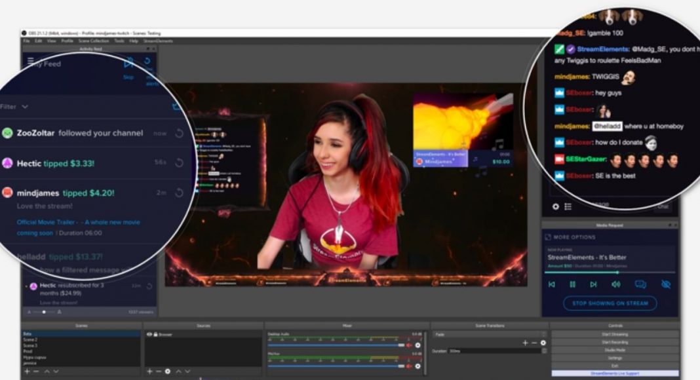Click the chat settings gear icon
This screenshot has width=700, height=380.
555,206
